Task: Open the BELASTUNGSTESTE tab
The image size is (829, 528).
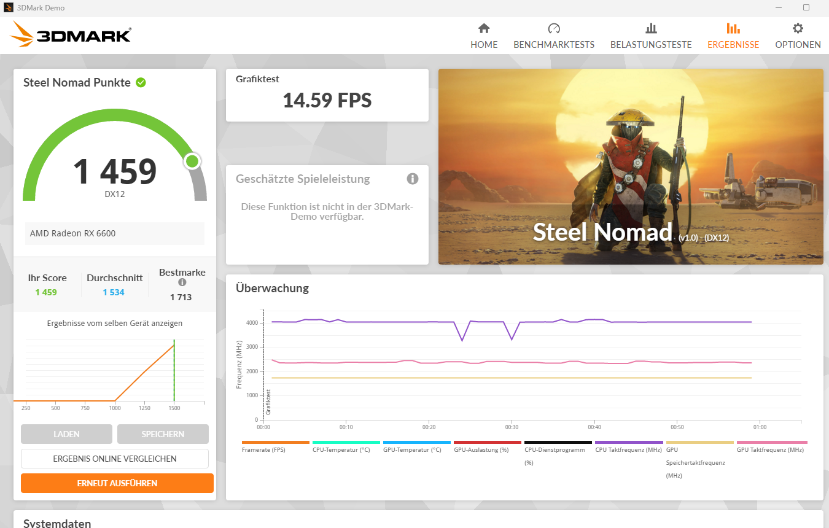Action: coord(651,36)
